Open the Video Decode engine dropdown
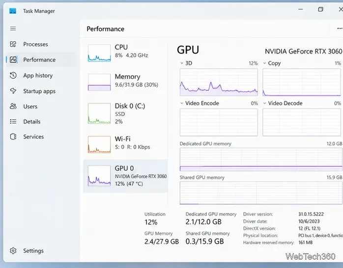The width and height of the screenshot is (343, 268). coord(264,103)
